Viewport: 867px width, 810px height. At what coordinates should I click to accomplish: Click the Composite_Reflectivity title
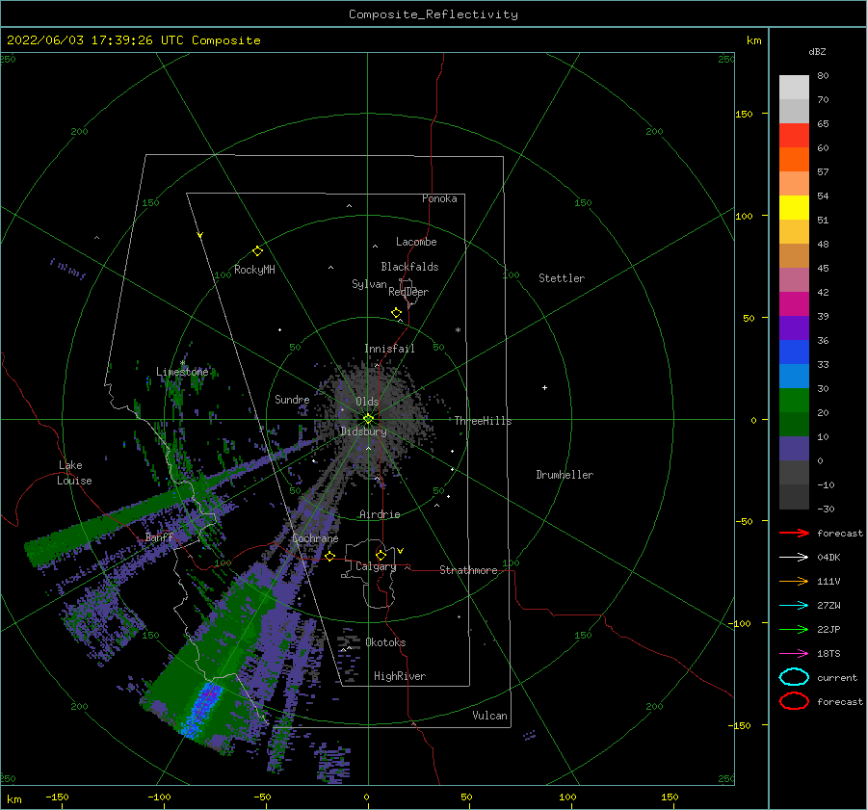pyautogui.click(x=433, y=14)
